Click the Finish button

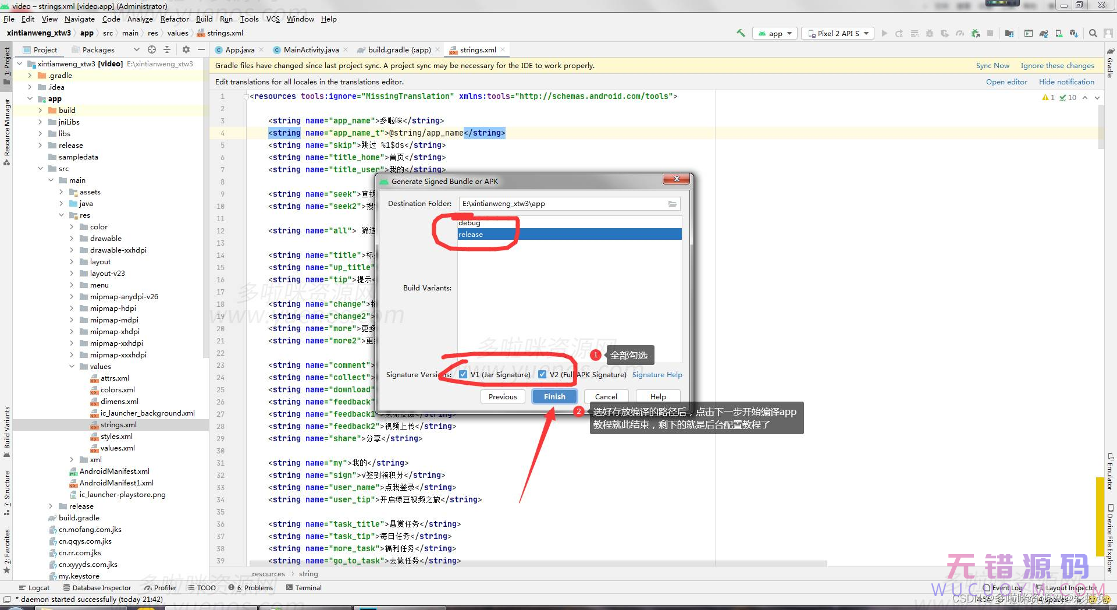554,396
